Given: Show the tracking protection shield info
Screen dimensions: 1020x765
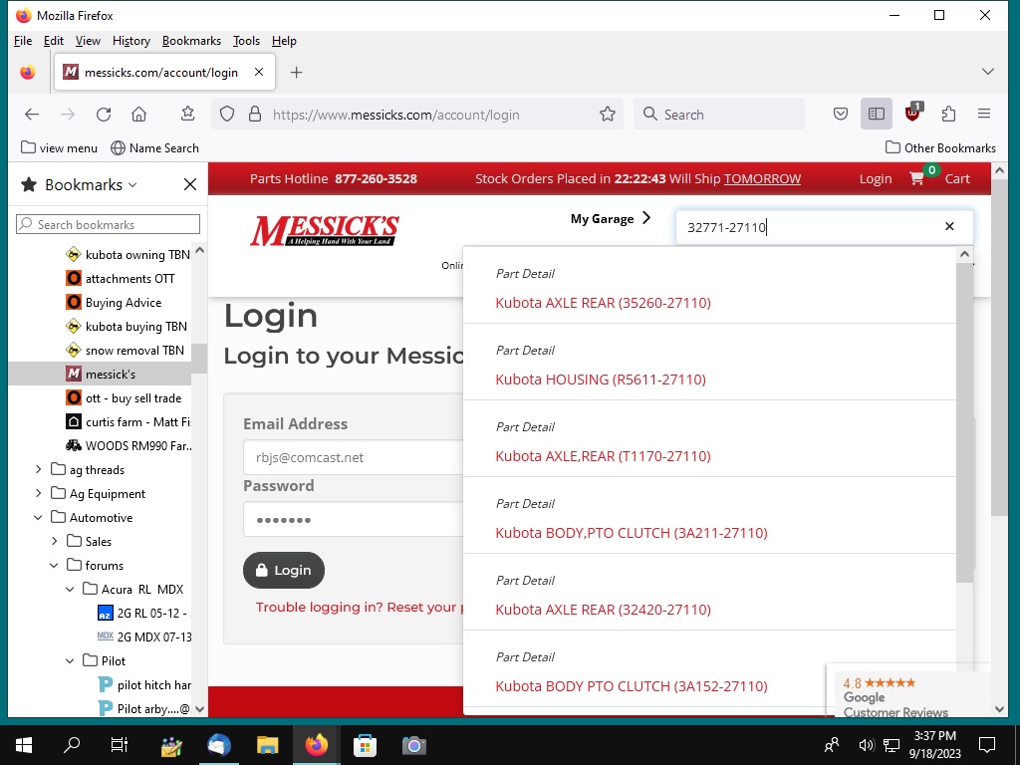Looking at the screenshot, I should 226,115.
